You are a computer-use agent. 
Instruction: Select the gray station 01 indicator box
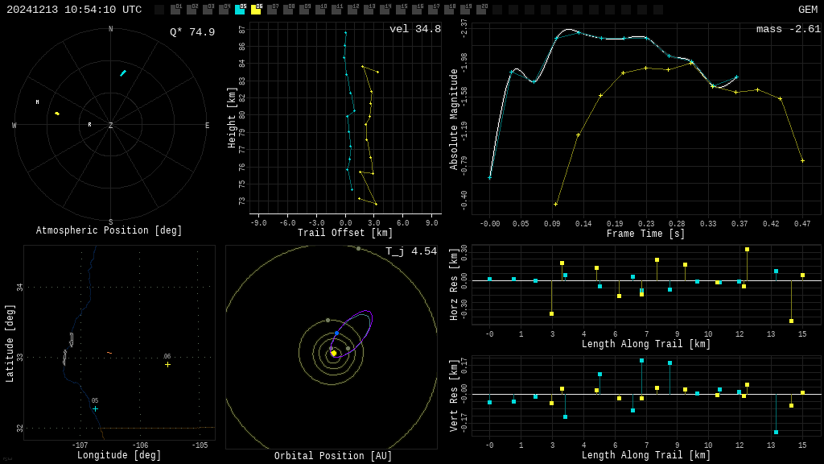point(175,10)
